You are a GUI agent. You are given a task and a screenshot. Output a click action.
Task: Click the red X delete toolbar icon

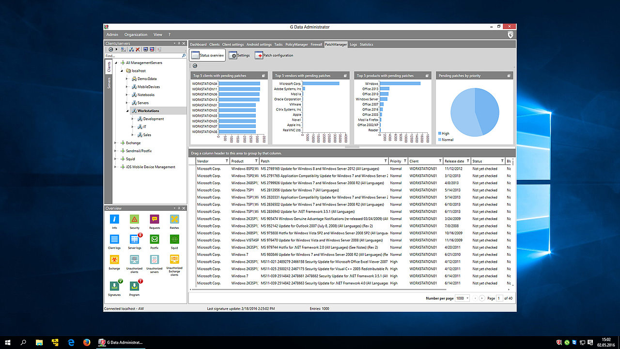coord(138,49)
